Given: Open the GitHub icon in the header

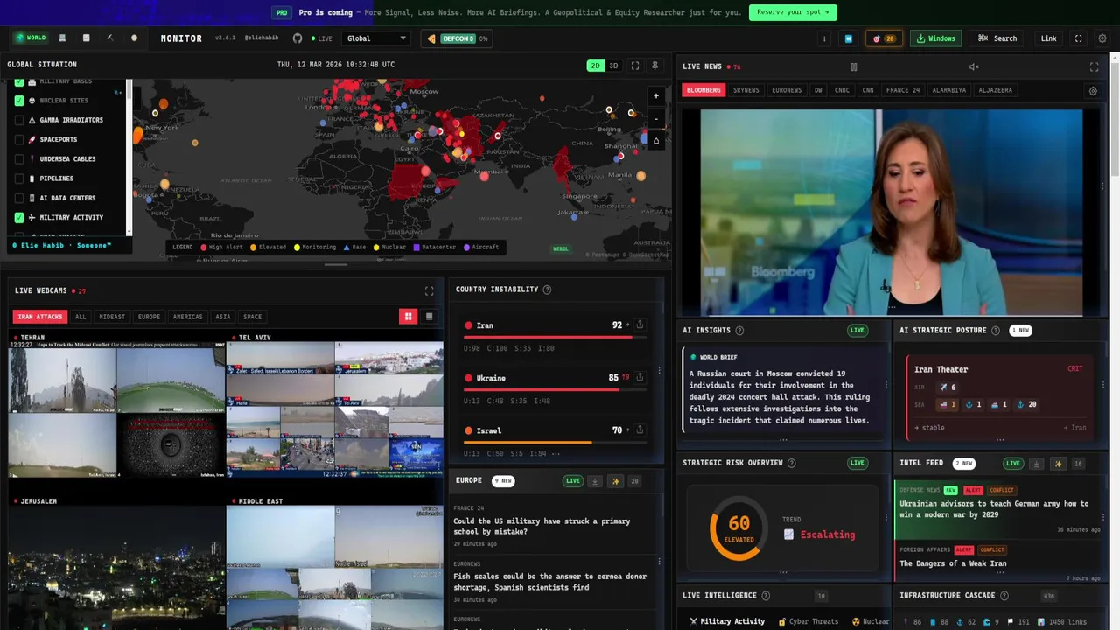Looking at the screenshot, I should click(x=297, y=38).
